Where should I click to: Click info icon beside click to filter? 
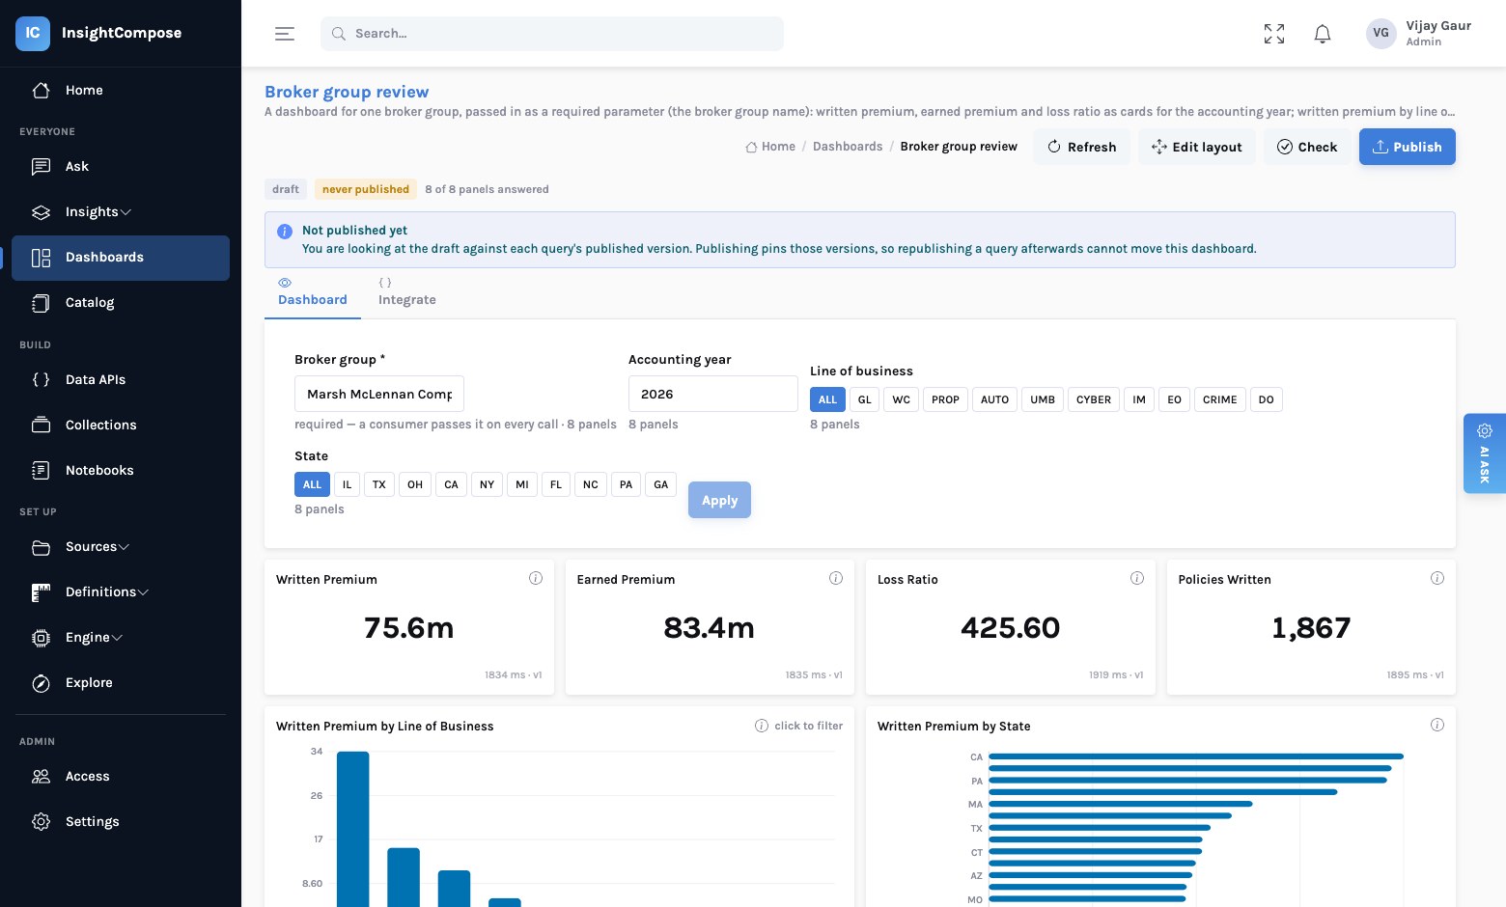click(762, 726)
